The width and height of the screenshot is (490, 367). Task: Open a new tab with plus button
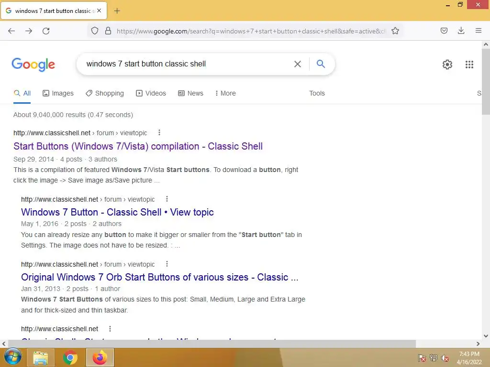(117, 11)
